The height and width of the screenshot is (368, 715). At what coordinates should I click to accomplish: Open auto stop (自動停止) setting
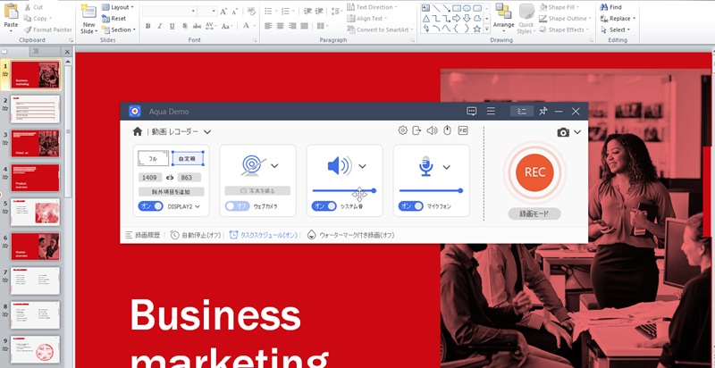(195, 235)
